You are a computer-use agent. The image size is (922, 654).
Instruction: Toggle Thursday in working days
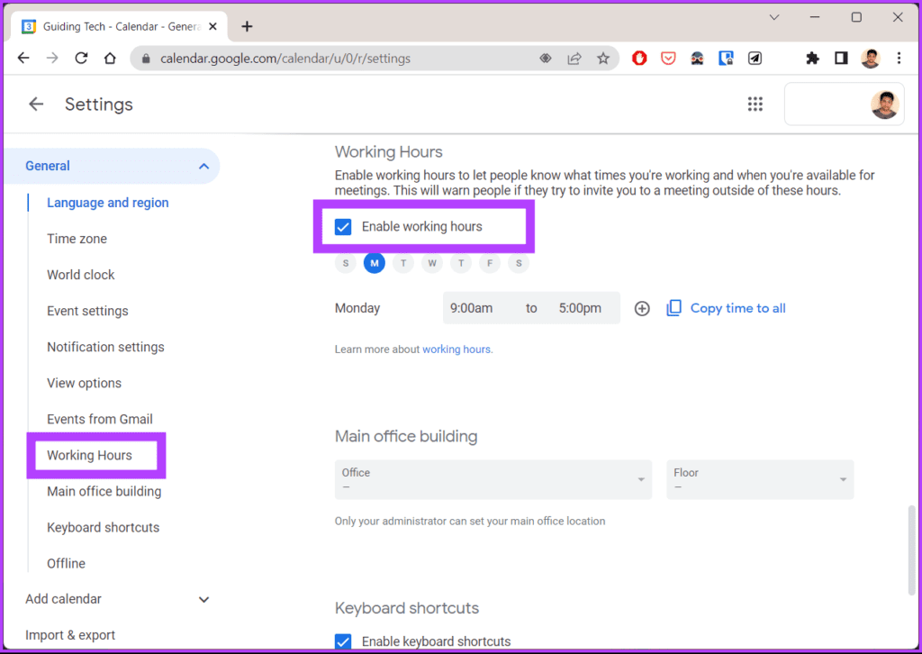(461, 263)
